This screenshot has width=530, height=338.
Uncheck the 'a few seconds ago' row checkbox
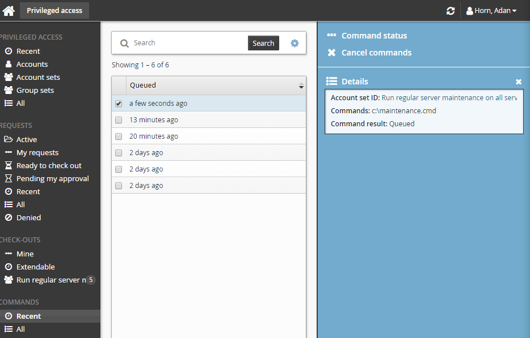point(119,104)
